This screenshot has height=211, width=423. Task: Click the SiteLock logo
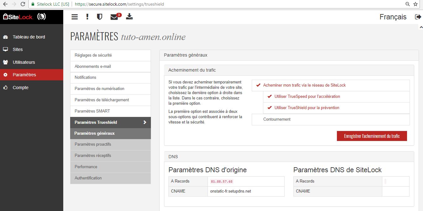click(x=18, y=17)
